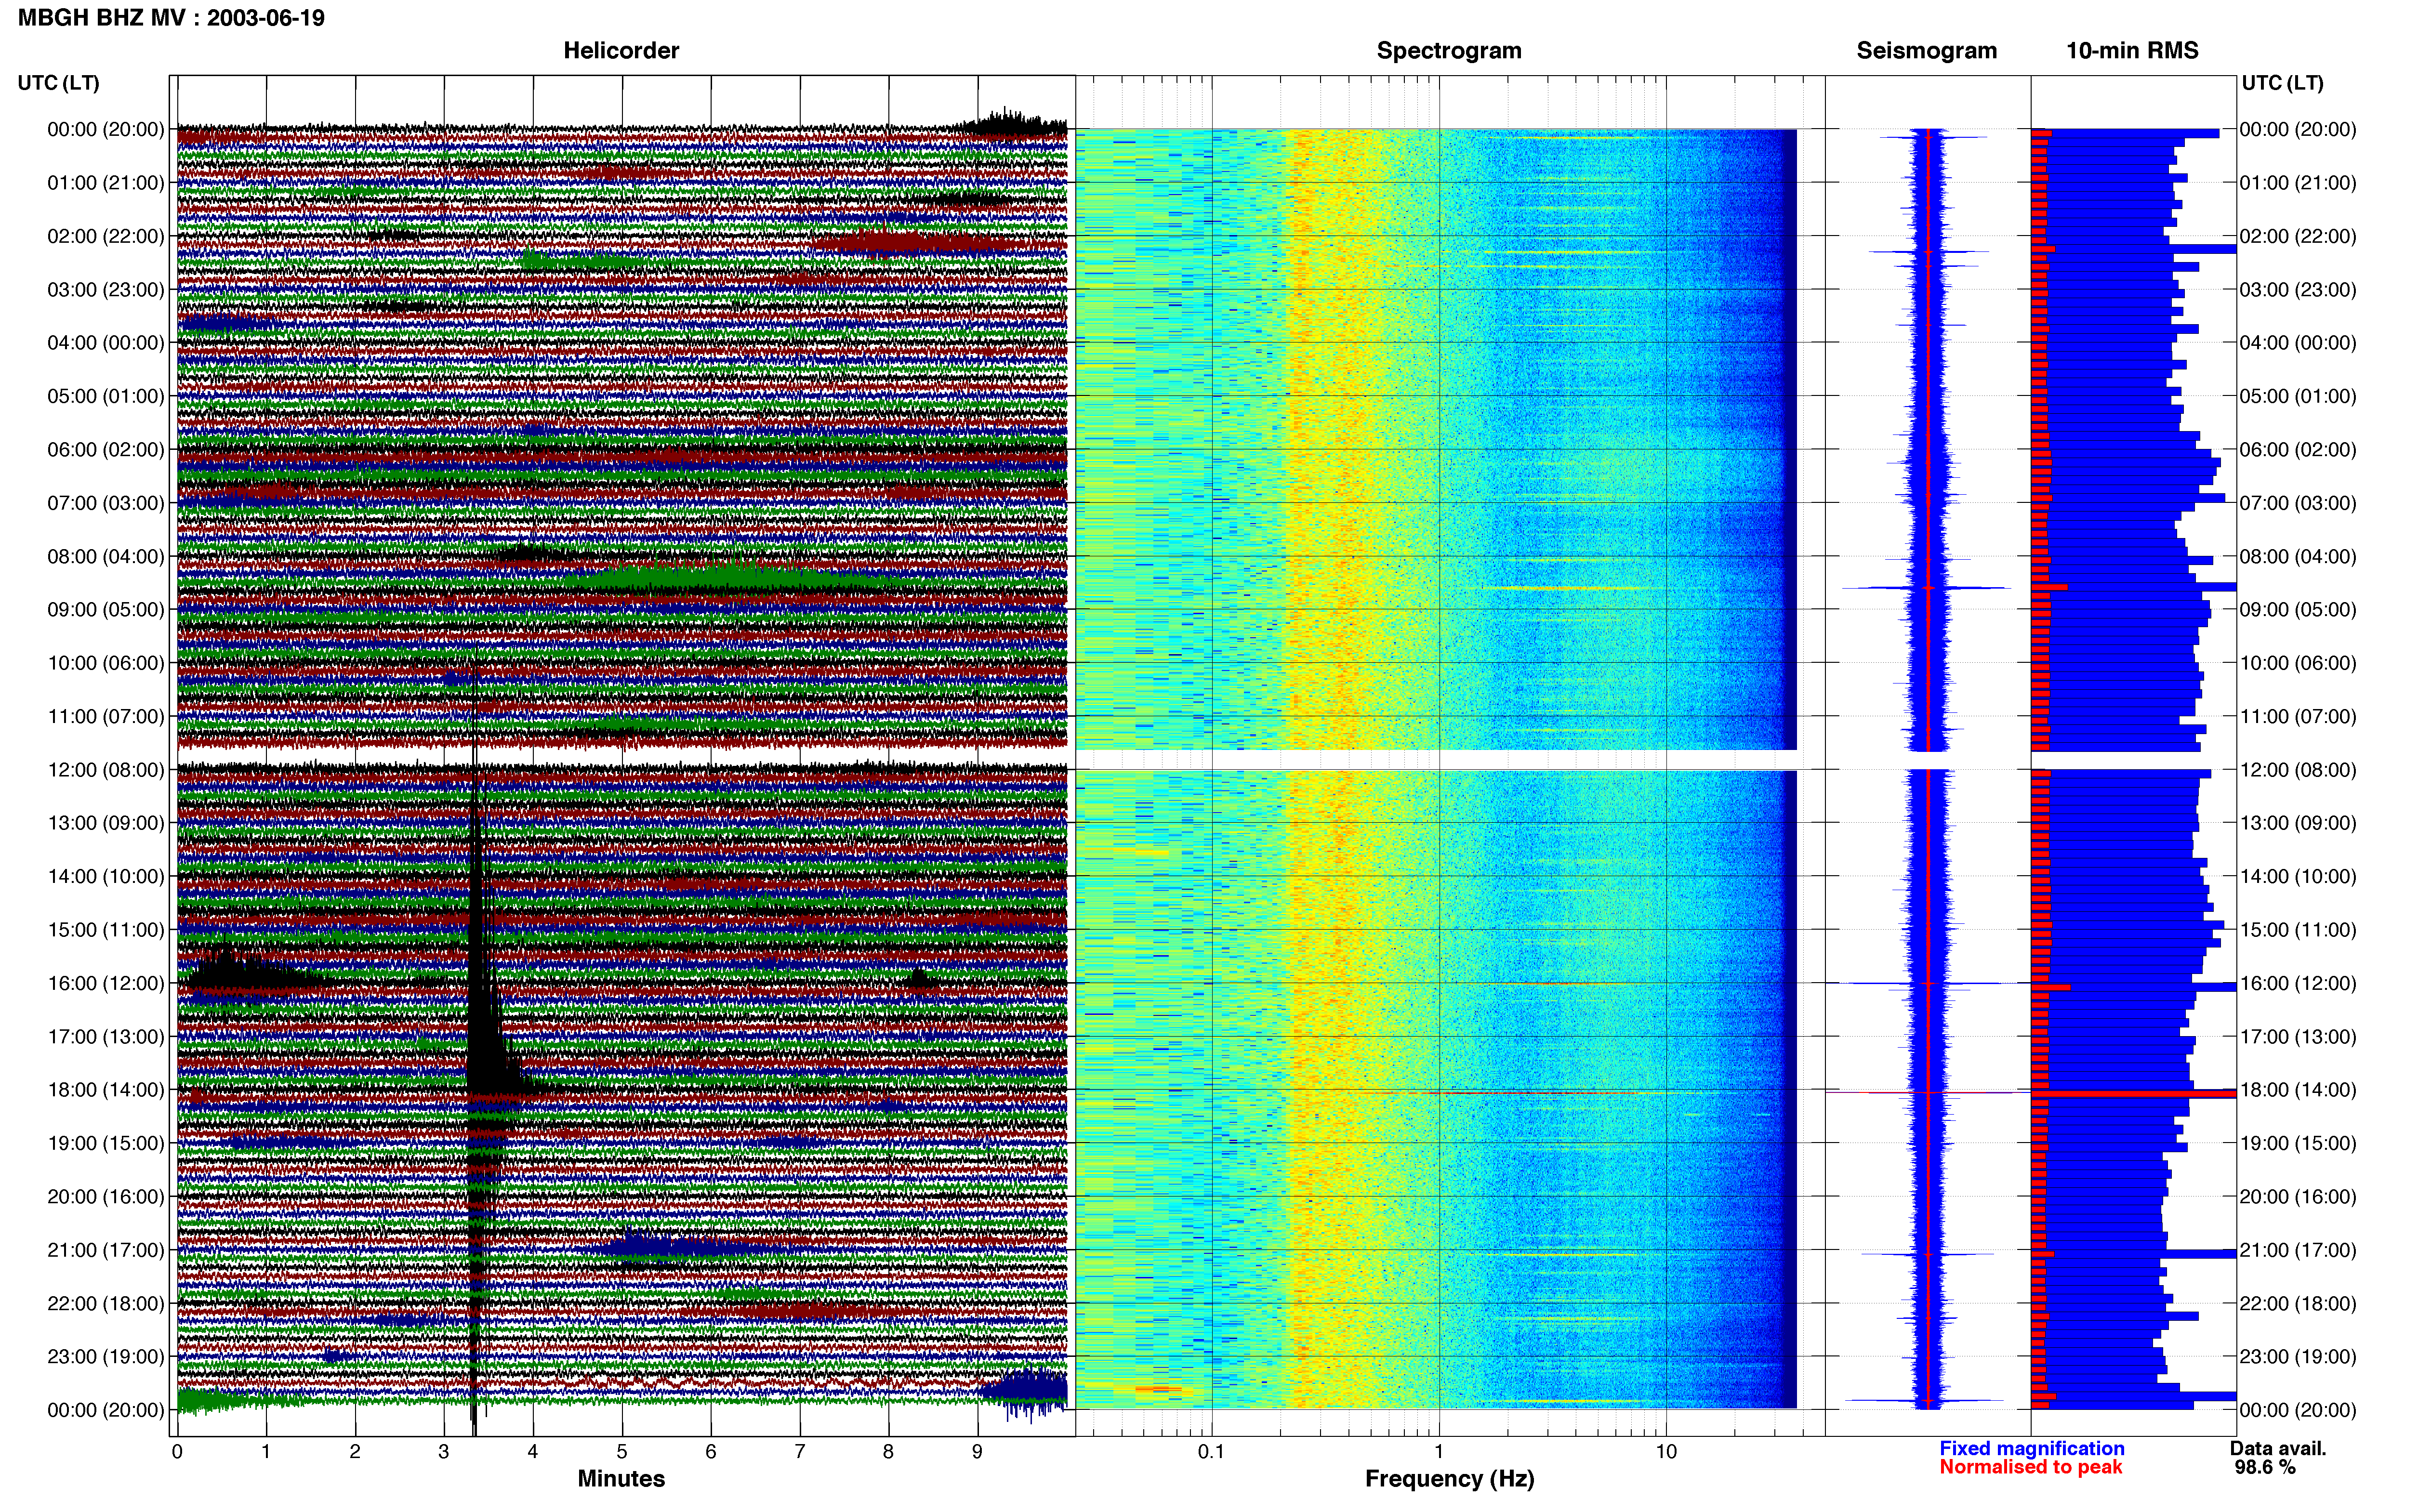Click the right-side '09:00 (05:00)' time label

pos(2298,610)
